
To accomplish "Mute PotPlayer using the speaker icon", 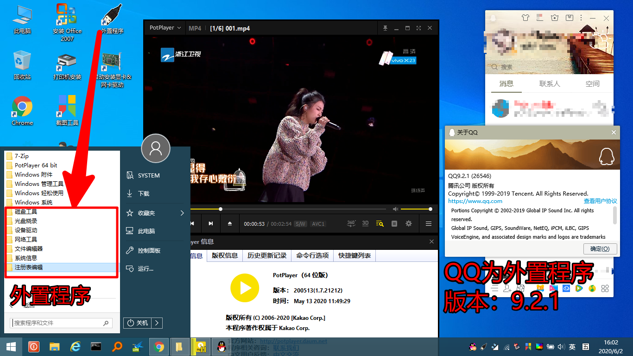I will (395, 209).
